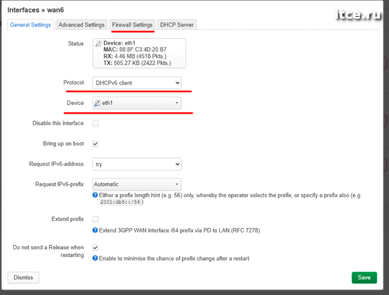
Task: Click the green Save button
Action: [364, 277]
